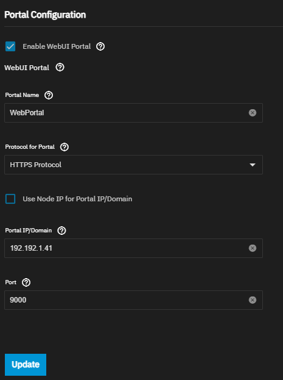Clear the WebPortal name field
The width and height of the screenshot is (283, 380).
pyautogui.click(x=253, y=113)
